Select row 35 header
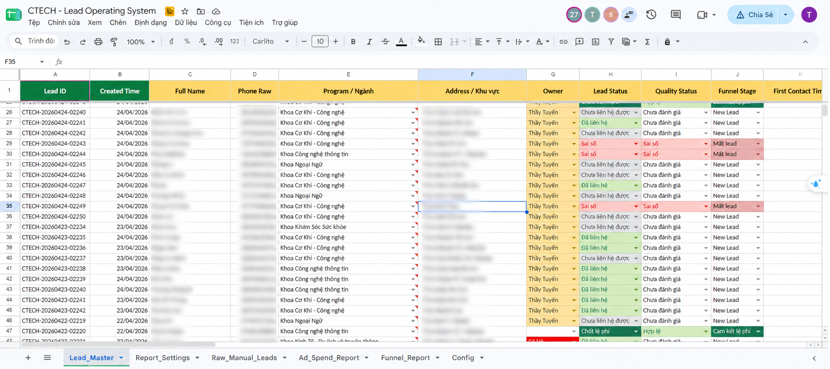830x369 pixels. (x=9, y=206)
